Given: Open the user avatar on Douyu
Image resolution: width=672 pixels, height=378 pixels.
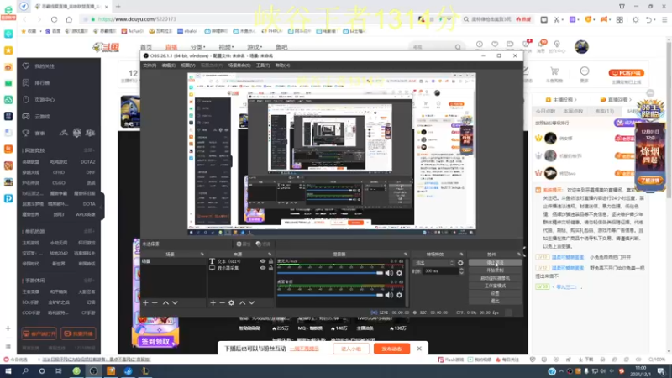Looking at the screenshot, I should [581, 47].
